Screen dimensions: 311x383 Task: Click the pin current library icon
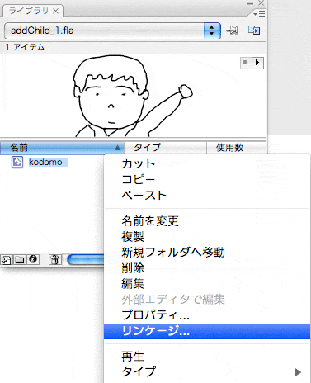(x=233, y=30)
